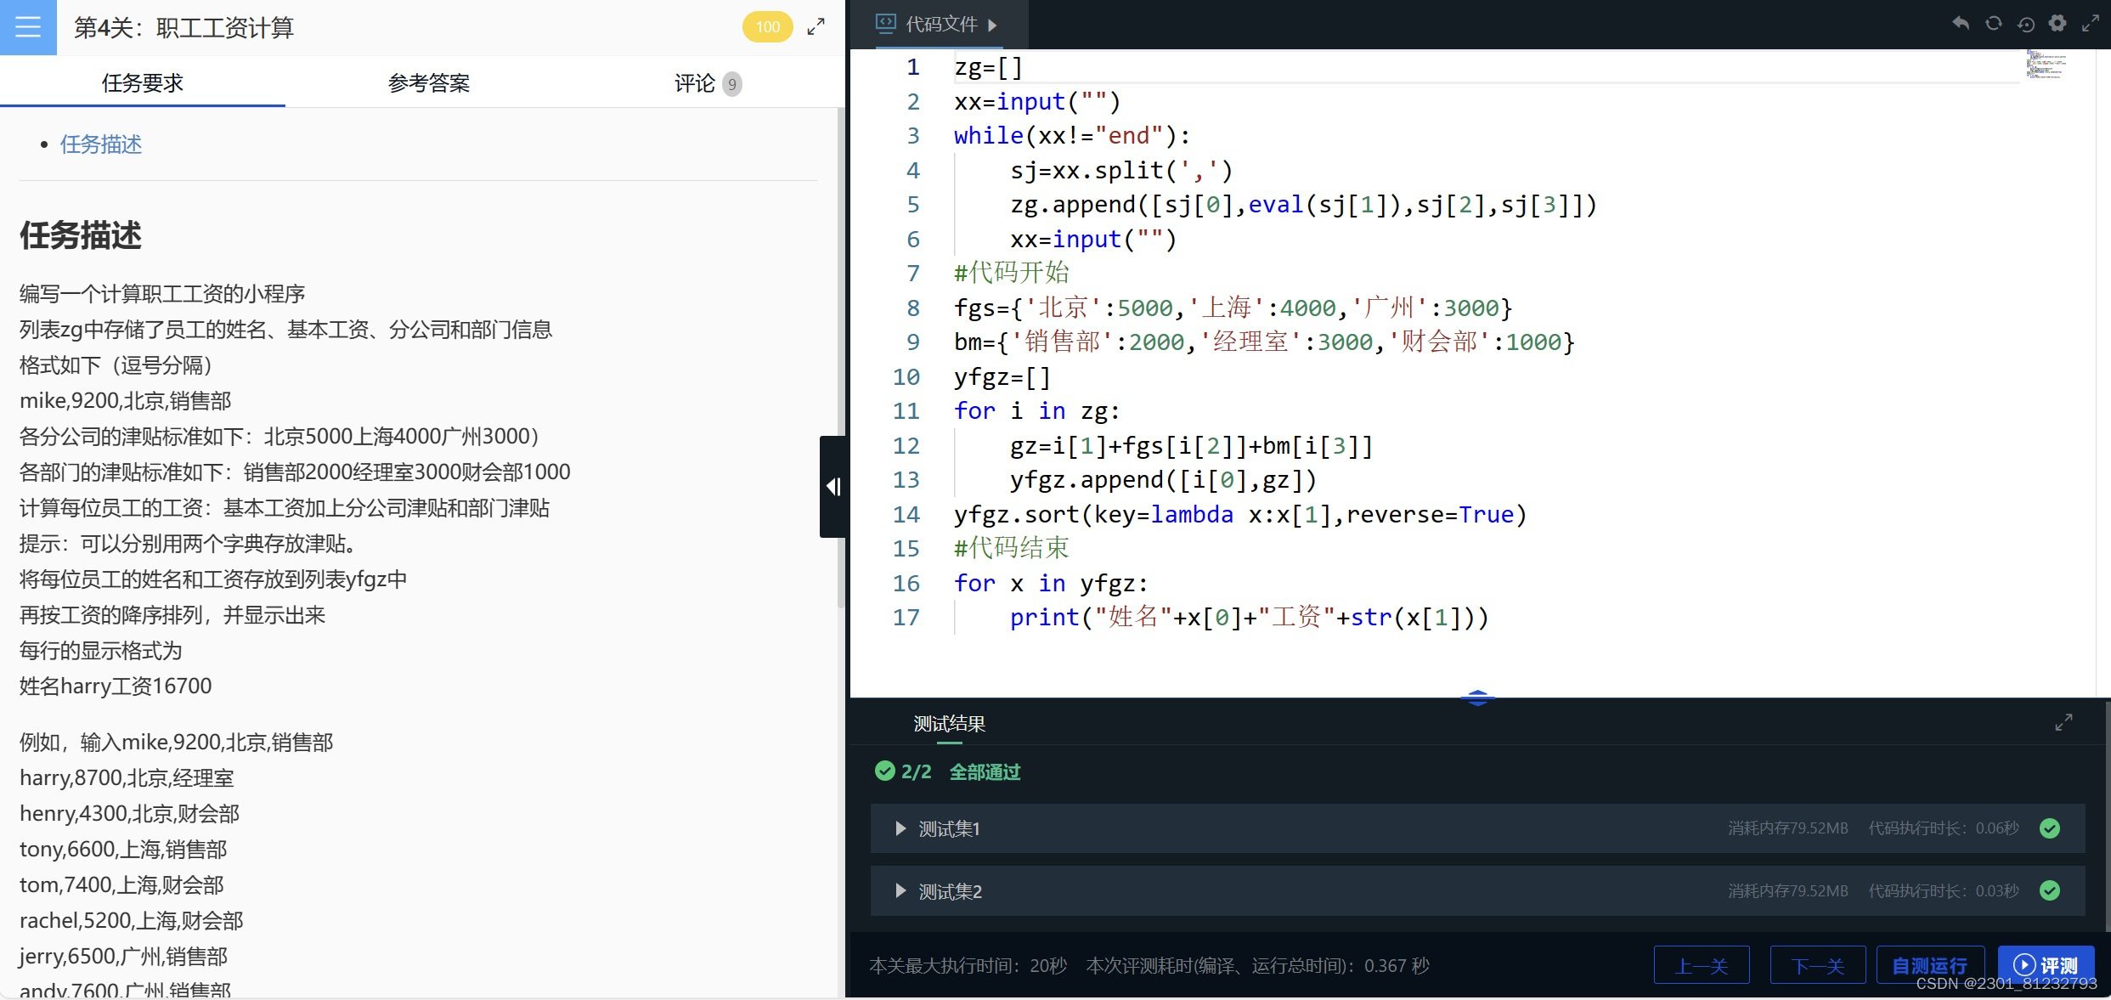The image size is (2111, 1000).
Task: Expand the test results panel
Action: tap(2063, 722)
